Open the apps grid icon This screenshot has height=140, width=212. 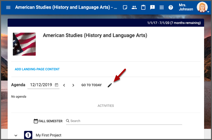point(162,7)
